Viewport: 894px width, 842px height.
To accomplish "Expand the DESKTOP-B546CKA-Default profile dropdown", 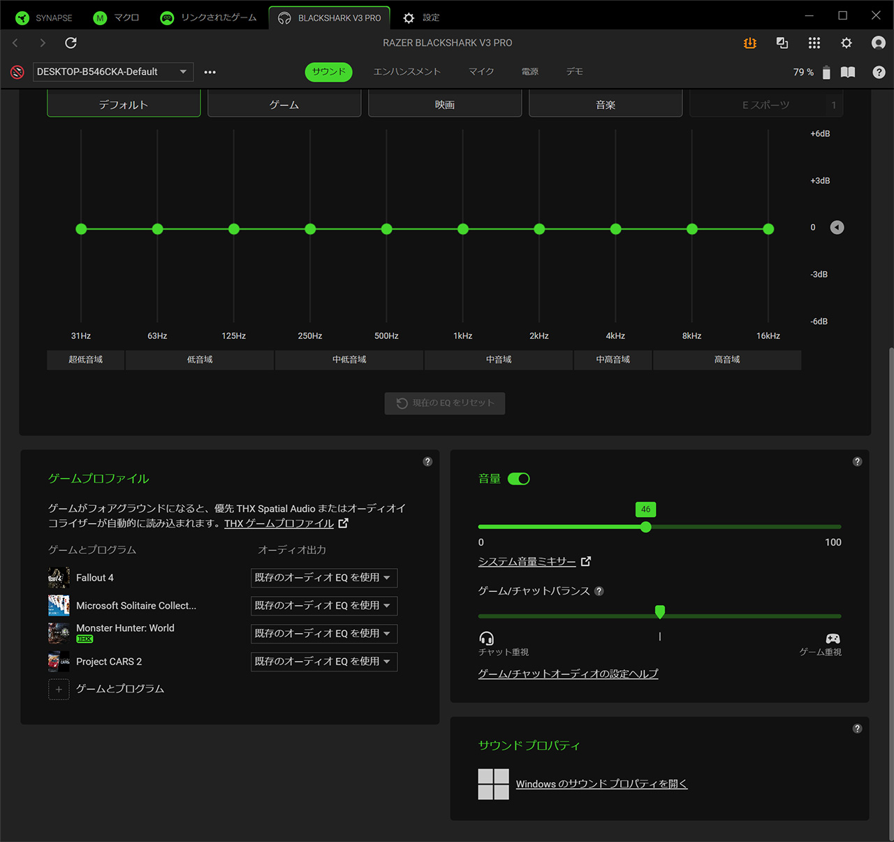I will pos(113,72).
